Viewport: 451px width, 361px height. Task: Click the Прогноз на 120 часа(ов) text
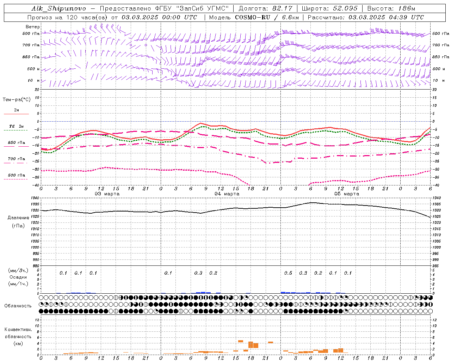click(68, 17)
